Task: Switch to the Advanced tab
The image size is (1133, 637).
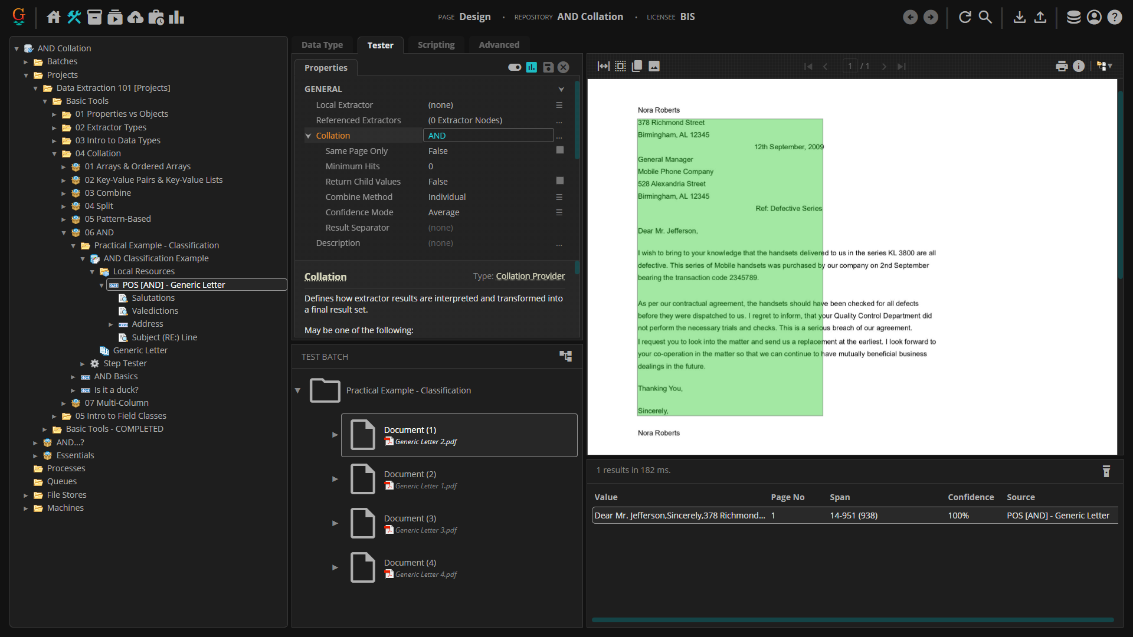Action: point(499,45)
